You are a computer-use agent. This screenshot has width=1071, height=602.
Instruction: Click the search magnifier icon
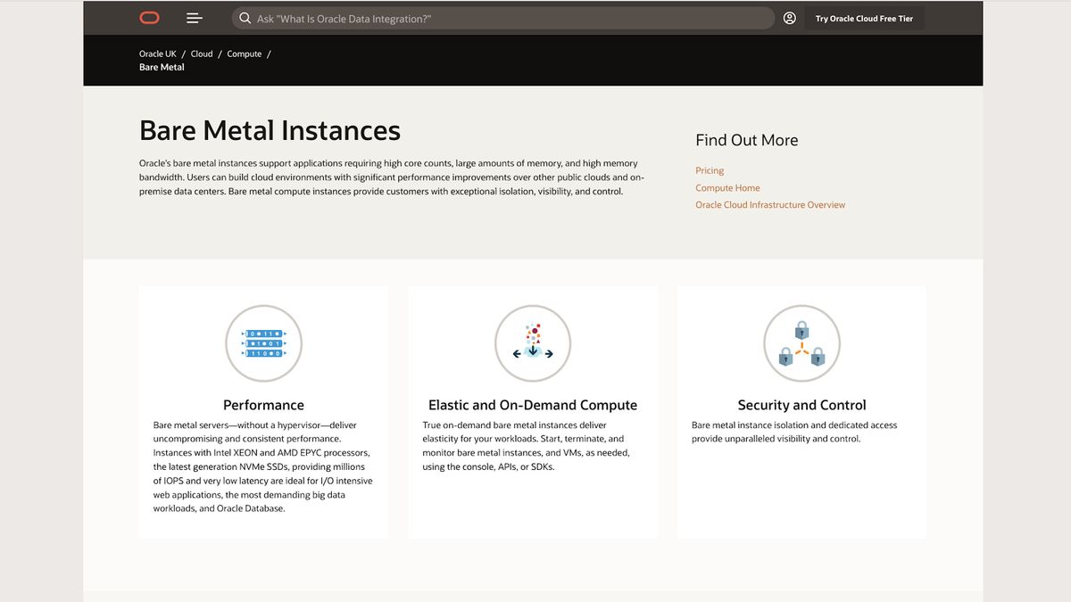[x=243, y=17]
